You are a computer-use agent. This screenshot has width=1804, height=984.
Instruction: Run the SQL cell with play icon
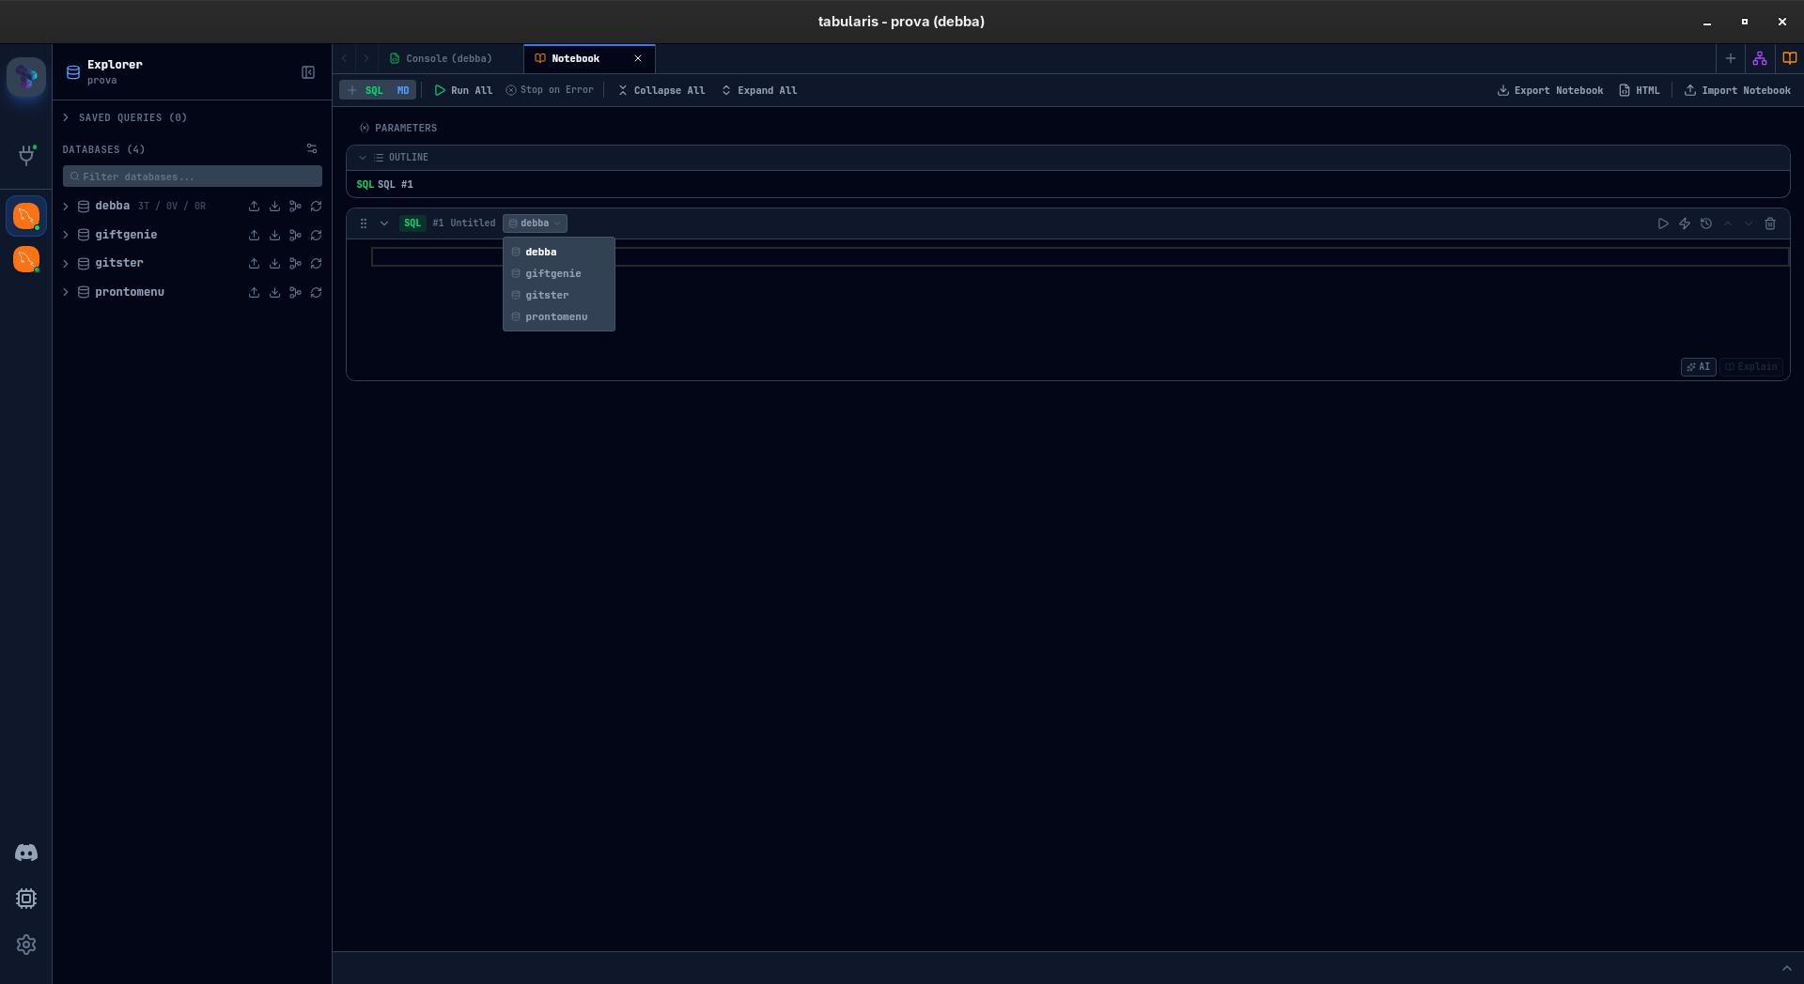point(1662,223)
